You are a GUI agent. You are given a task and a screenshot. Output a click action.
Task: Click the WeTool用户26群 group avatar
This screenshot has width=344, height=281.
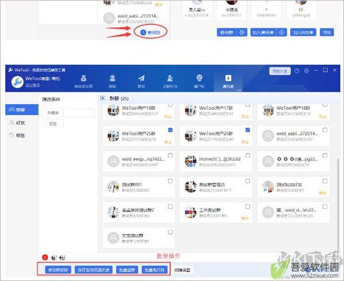(191, 136)
